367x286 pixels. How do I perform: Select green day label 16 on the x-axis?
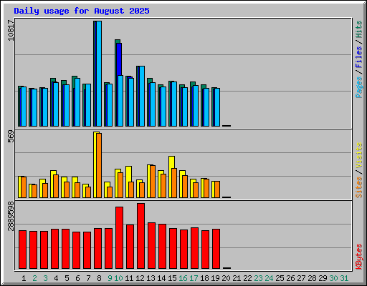tap(183, 278)
